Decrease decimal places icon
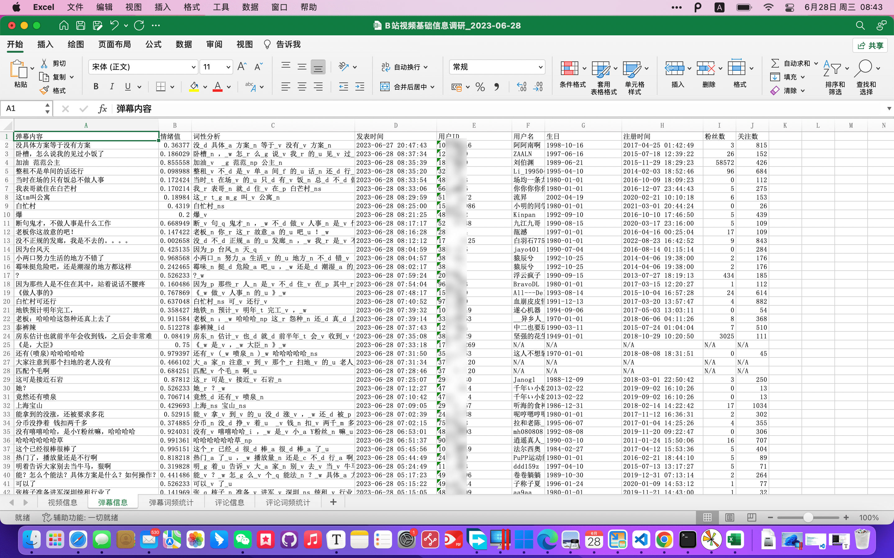894x558 pixels. (538, 87)
